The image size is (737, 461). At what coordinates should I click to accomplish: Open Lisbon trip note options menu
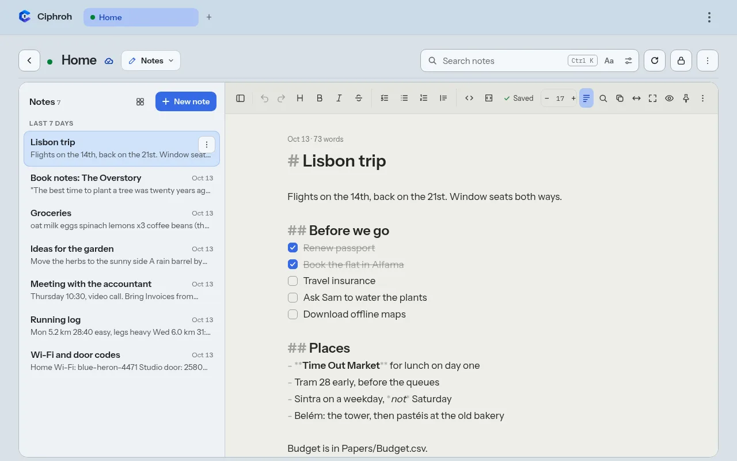pos(207,145)
